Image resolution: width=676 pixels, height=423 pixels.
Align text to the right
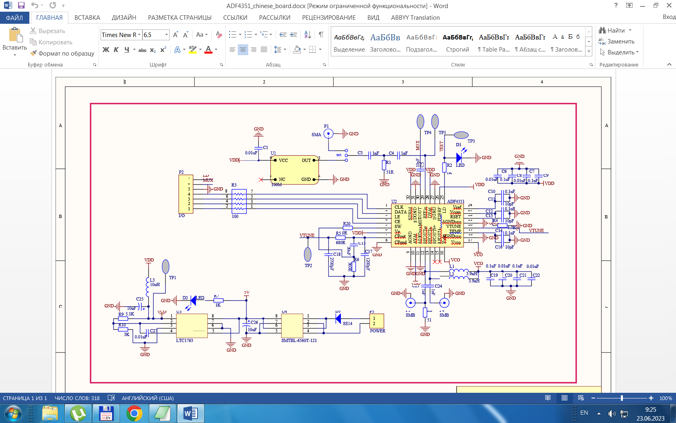point(253,50)
